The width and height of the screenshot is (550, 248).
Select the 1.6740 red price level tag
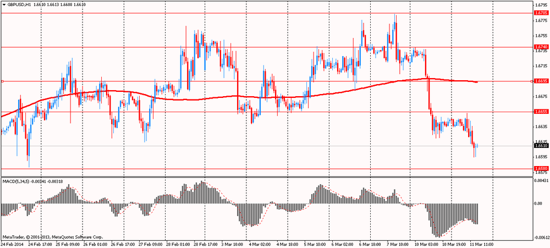(x=541, y=47)
